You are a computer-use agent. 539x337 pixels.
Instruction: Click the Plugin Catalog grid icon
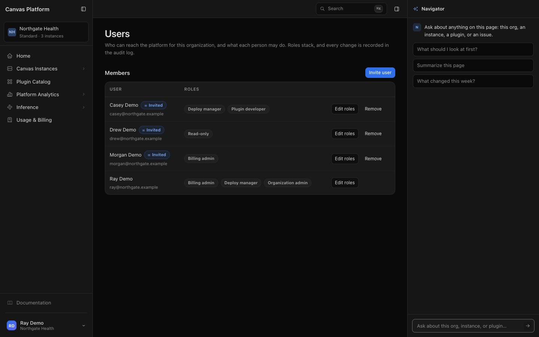coord(10,82)
